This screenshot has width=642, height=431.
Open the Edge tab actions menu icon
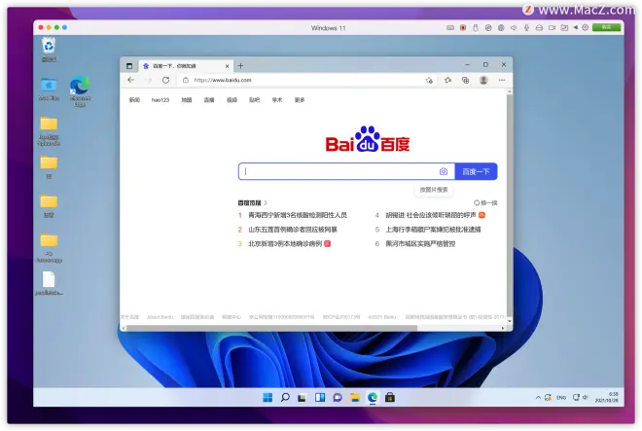(x=129, y=66)
